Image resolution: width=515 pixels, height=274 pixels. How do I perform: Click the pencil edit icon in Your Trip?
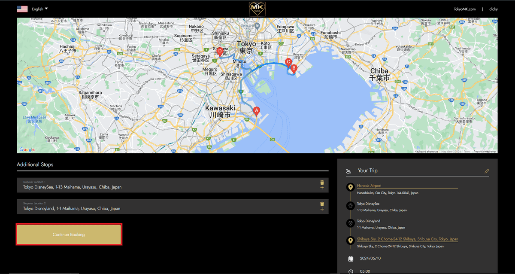point(486,171)
